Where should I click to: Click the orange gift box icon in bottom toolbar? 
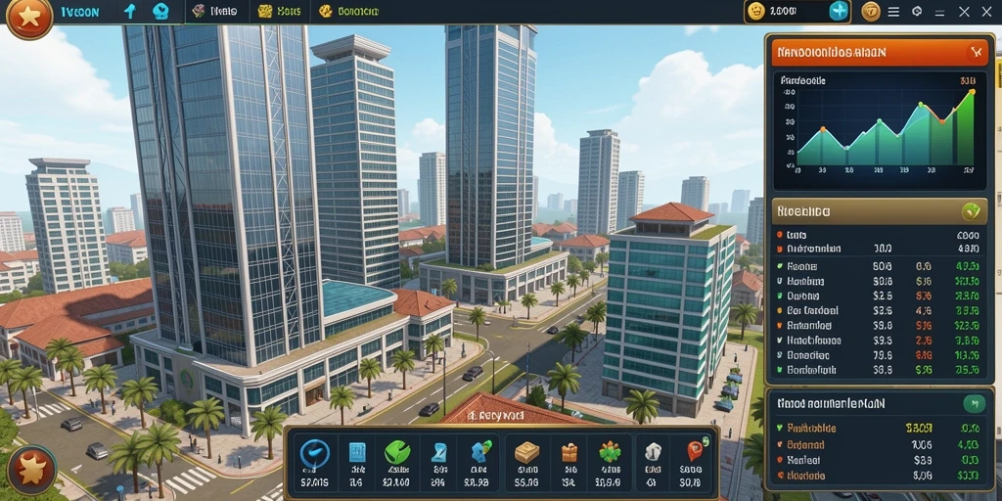569,452
